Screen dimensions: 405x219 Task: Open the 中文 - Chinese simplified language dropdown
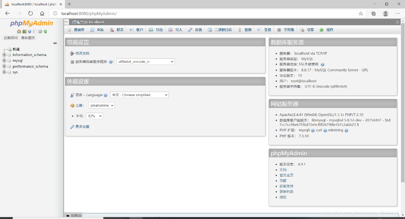point(139,95)
